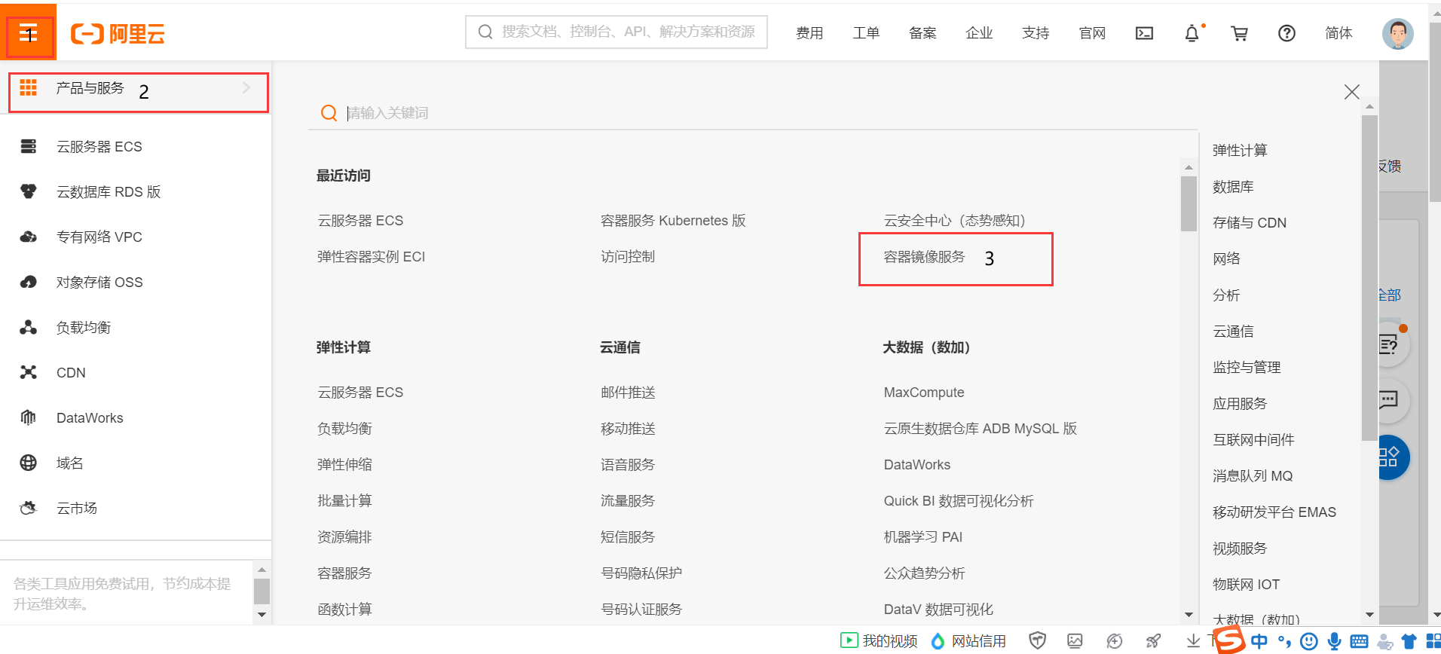Click the OSS object storage icon
The width and height of the screenshot is (1441, 654).
tap(29, 282)
